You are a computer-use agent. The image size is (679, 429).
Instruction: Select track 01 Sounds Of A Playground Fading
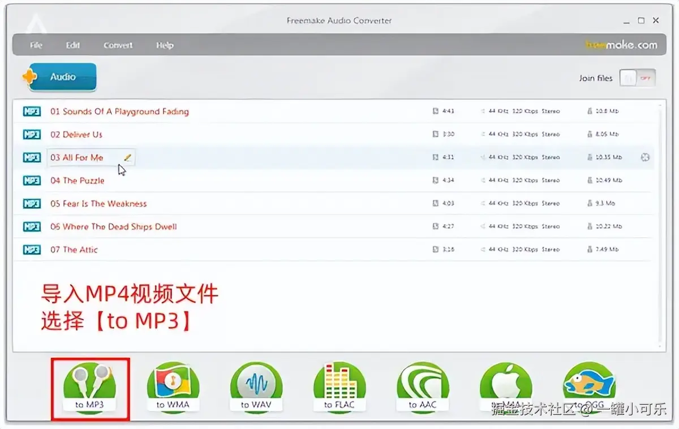pyautogui.click(x=119, y=111)
